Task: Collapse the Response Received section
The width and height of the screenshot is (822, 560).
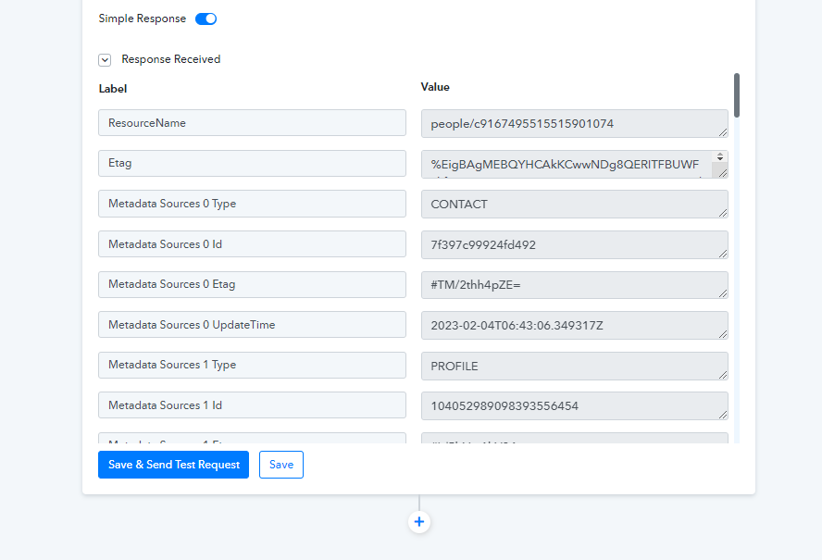Action: (x=105, y=59)
